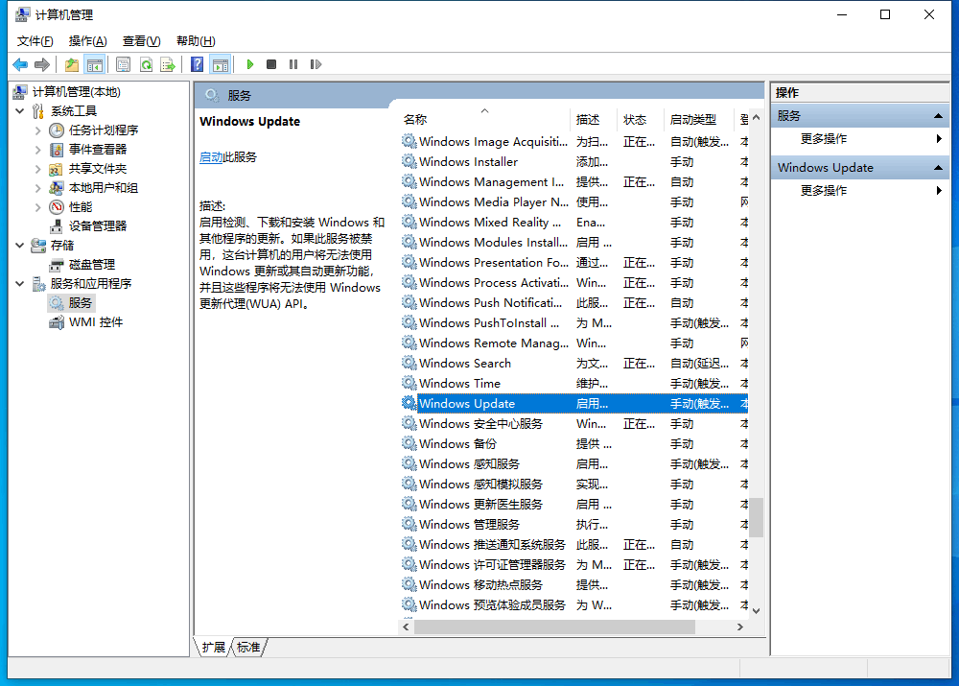Click the Pause service icon
959x686 pixels.
pyautogui.click(x=293, y=64)
